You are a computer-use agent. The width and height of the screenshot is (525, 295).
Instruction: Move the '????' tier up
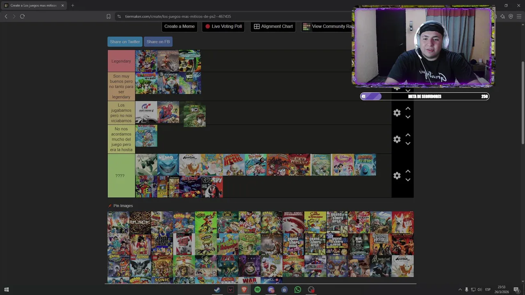[x=408, y=171]
